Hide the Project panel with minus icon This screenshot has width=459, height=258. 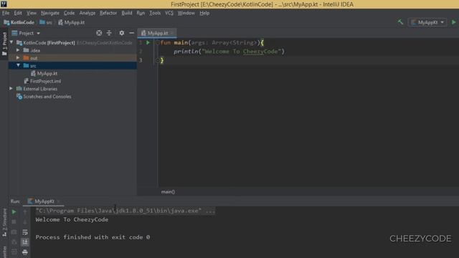[132, 33]
